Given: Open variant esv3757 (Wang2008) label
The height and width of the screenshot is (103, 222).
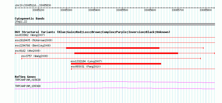Looking at the screenshot, I should (x=35, y=56).
